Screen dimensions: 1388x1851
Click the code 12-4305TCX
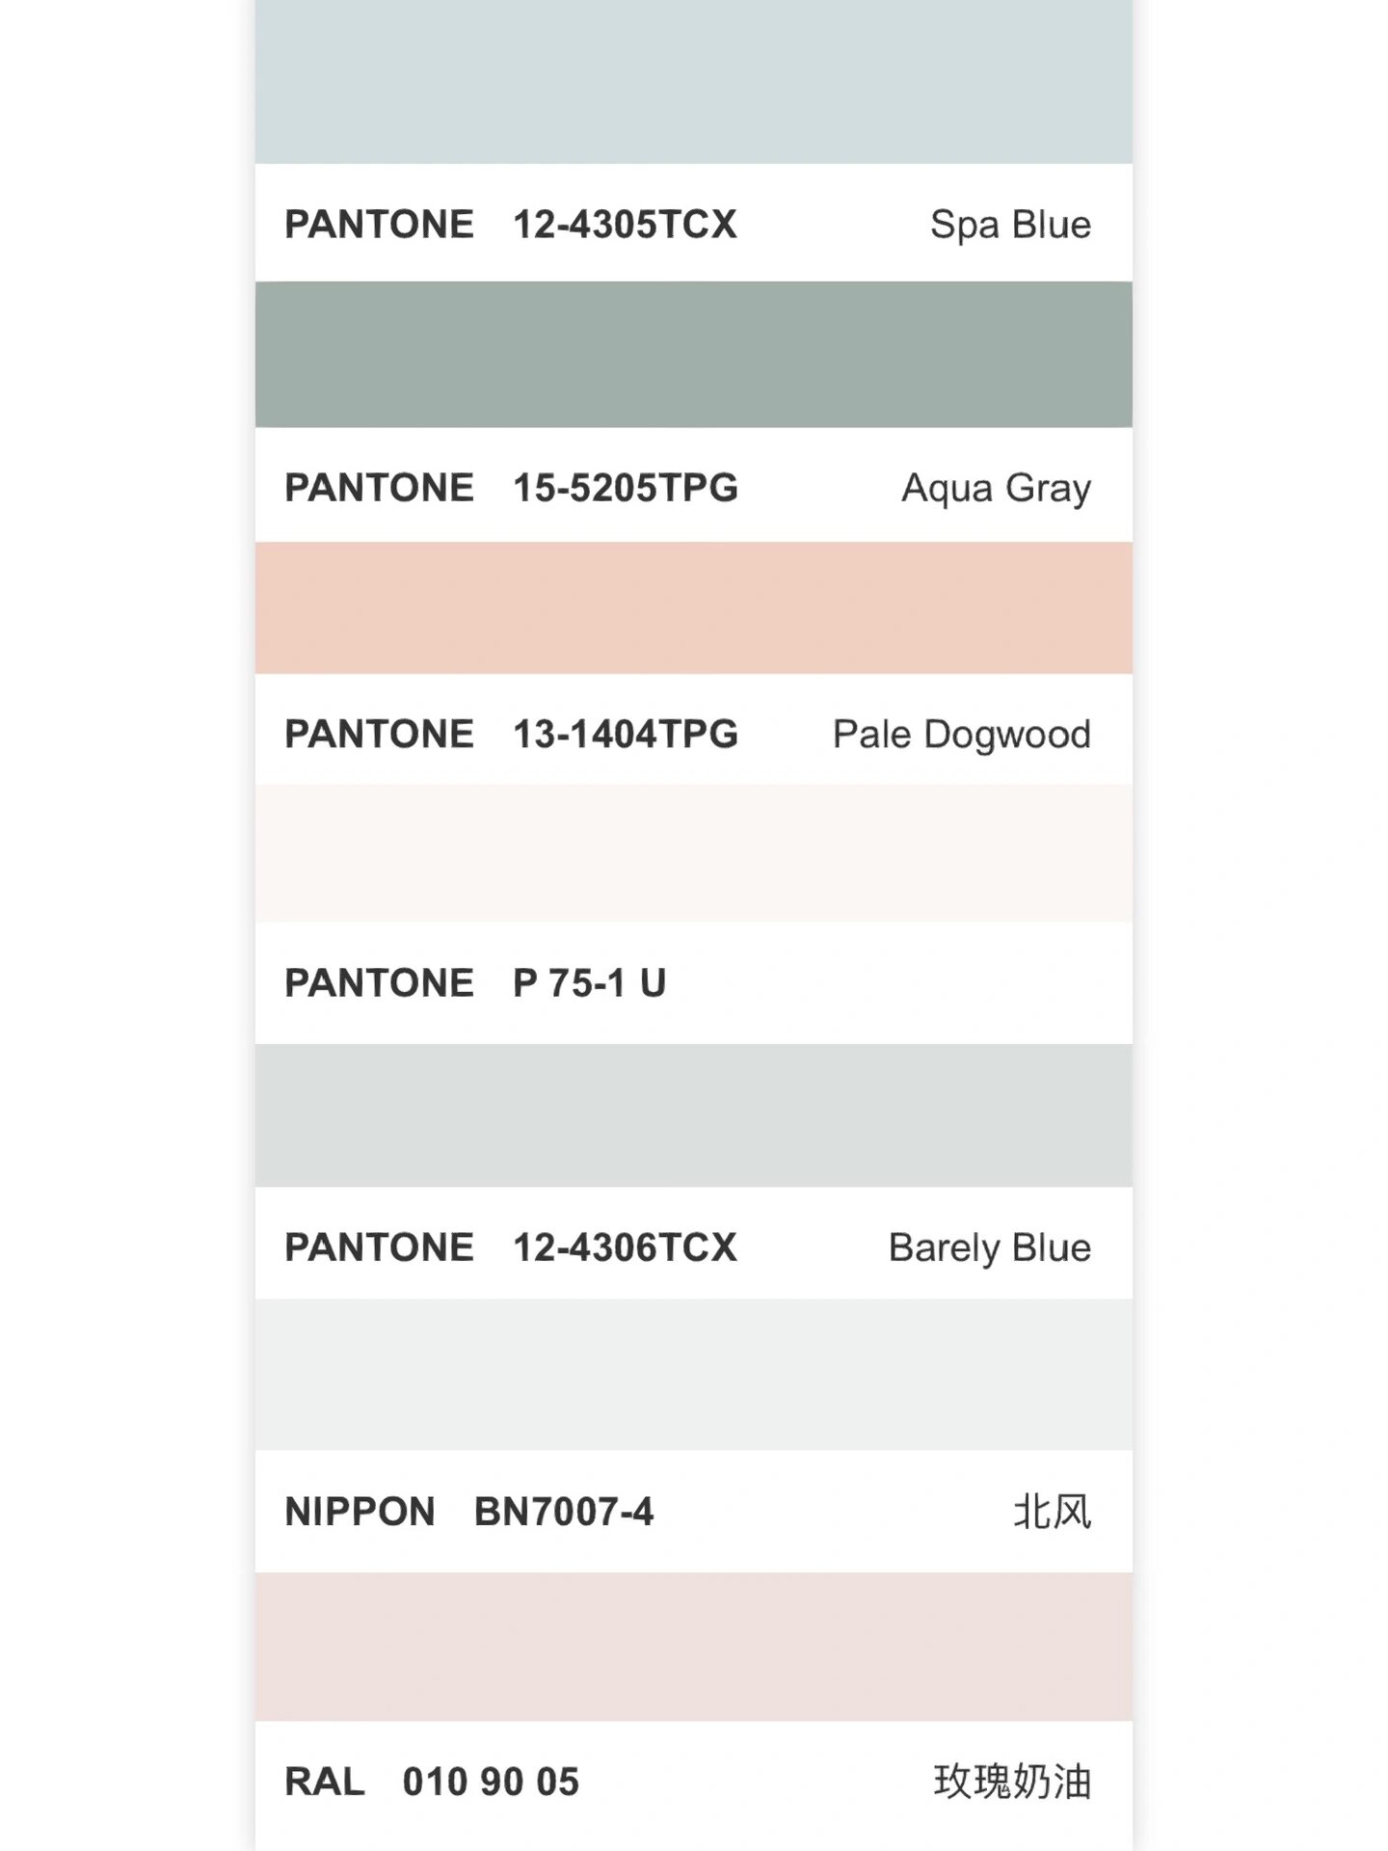click(x=625, y=225)
